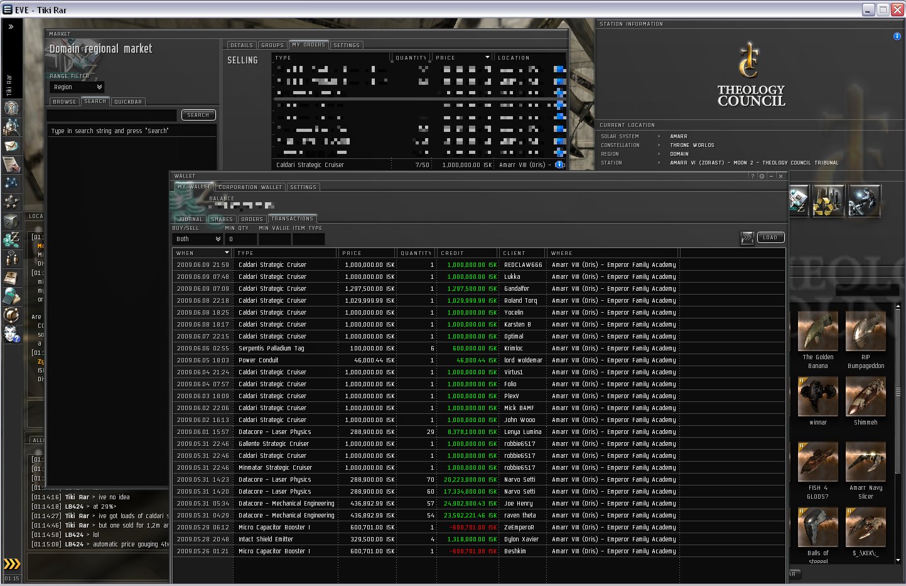Viewport: 906px width, 586px height.
Task: Click the yellow chevrons button at sidebar bottom
Action: pos(12,564)
